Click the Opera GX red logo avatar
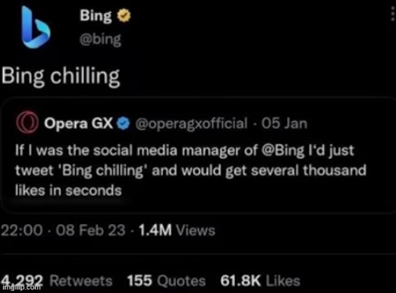This screenshot has width=396, height=293. [x=27, y=122]
